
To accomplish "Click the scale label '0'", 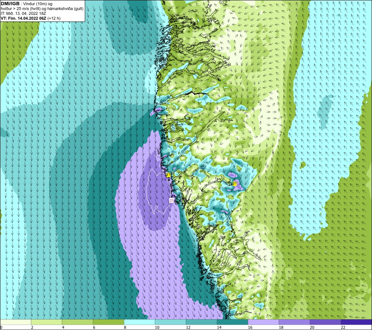I will [x=1, y=327].
